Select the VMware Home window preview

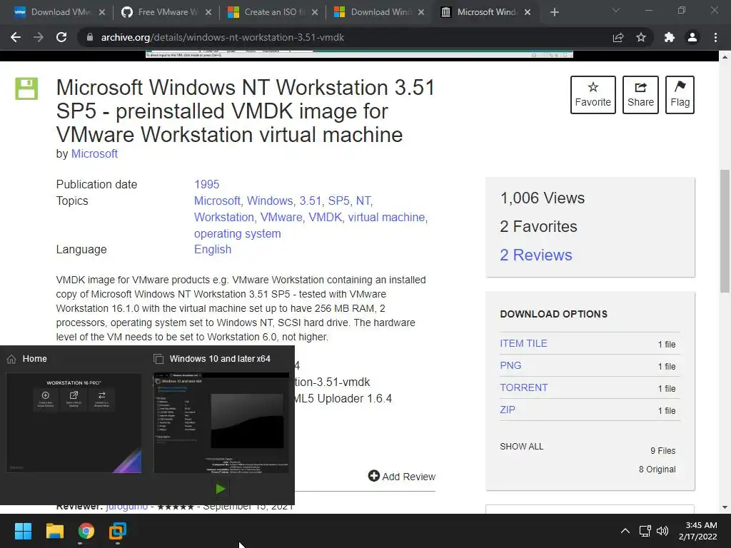pos(74,422)
